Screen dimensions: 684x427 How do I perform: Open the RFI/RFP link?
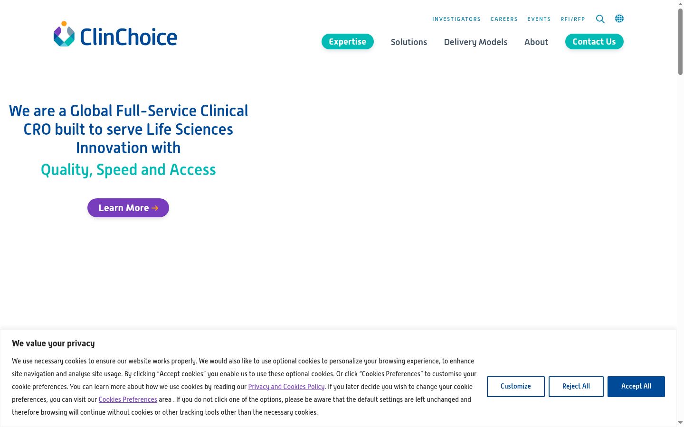[x=573, y=19]
